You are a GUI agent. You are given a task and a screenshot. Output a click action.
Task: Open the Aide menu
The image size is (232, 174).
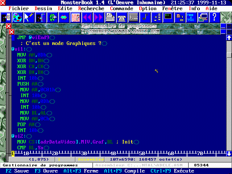tap(211, 8)
